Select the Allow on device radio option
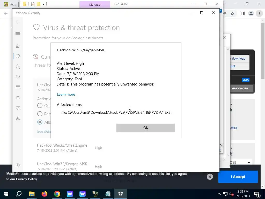265x199 pixels. pos(40,122)
